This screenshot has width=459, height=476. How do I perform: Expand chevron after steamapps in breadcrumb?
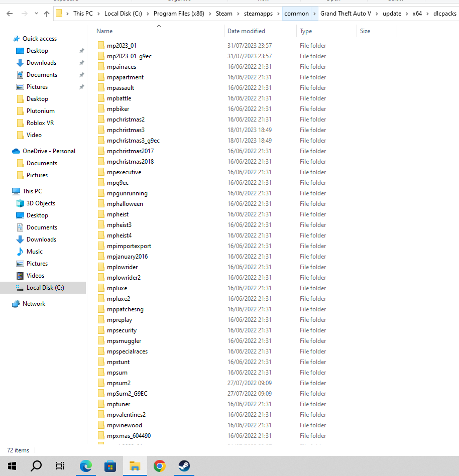(278, 14)
